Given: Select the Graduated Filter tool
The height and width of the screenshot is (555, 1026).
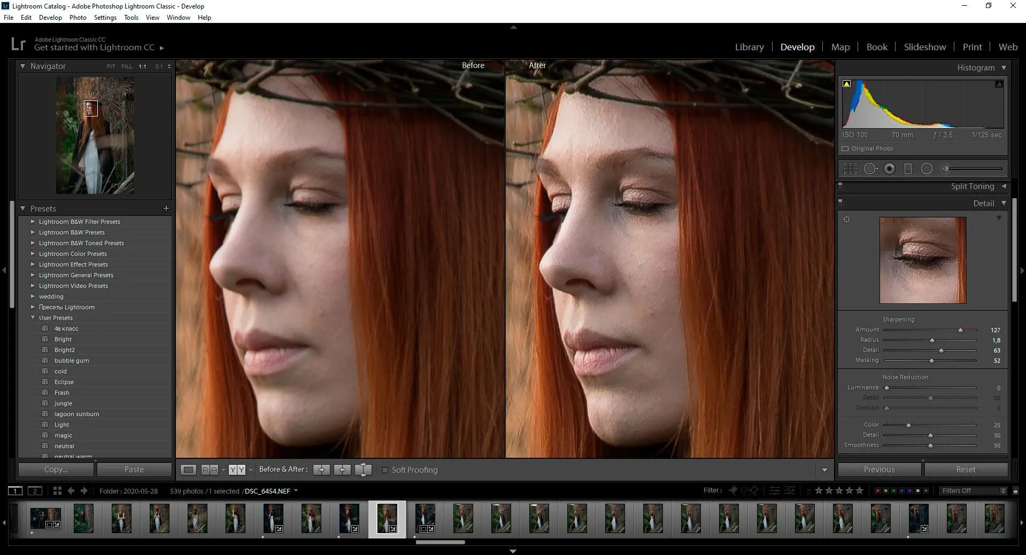Looking at the screenshot, I should point(908,169).
